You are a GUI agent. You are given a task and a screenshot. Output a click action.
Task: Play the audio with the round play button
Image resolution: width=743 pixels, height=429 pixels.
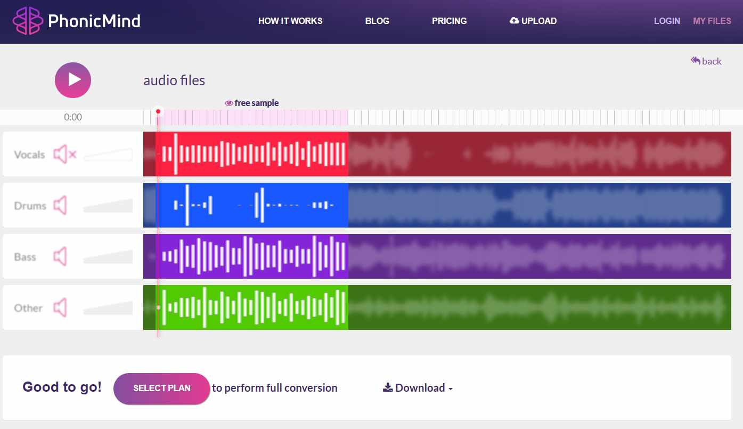[73, 80]
